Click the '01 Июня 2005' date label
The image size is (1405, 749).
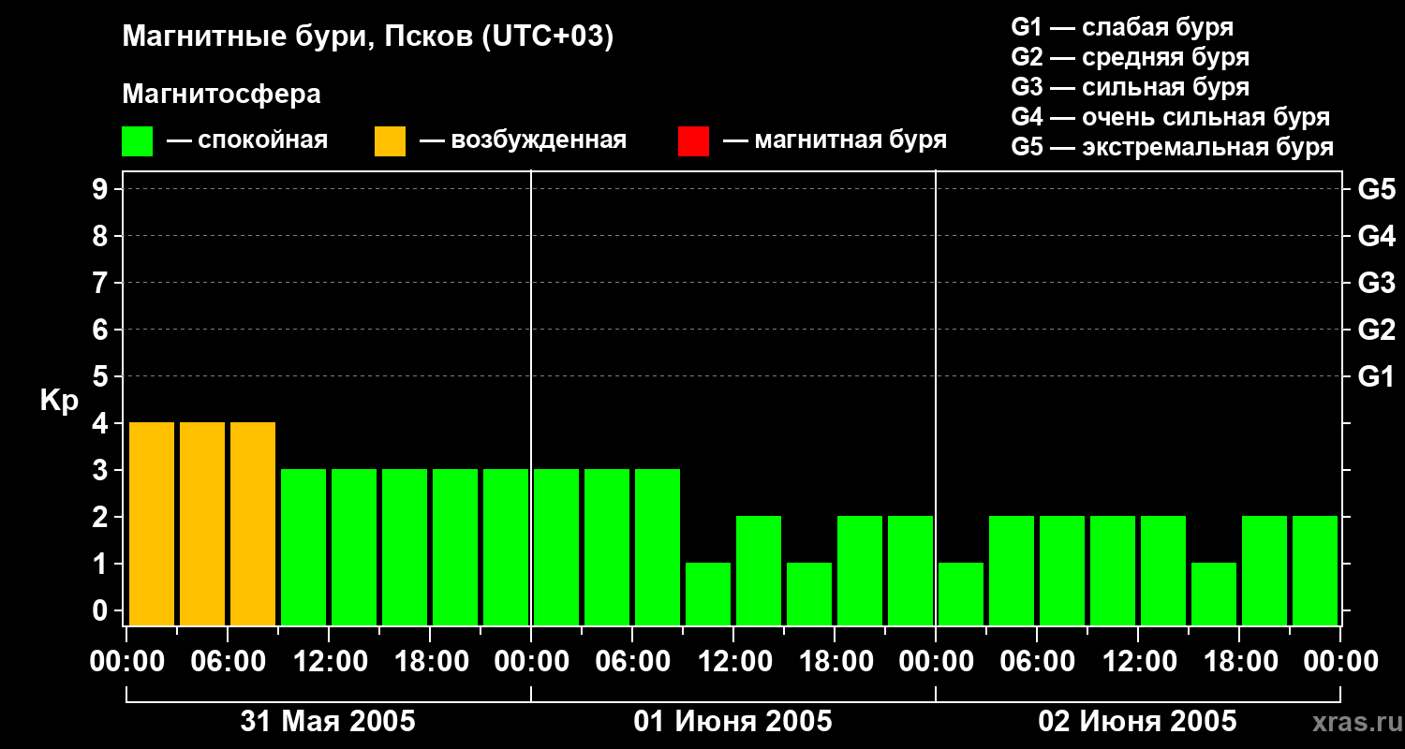pyautogui.click(x=732, y=722)
